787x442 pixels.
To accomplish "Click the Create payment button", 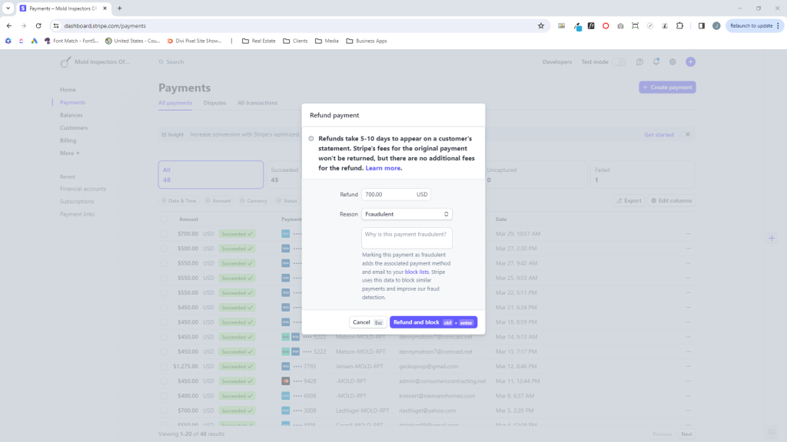I will click(667, 87).
